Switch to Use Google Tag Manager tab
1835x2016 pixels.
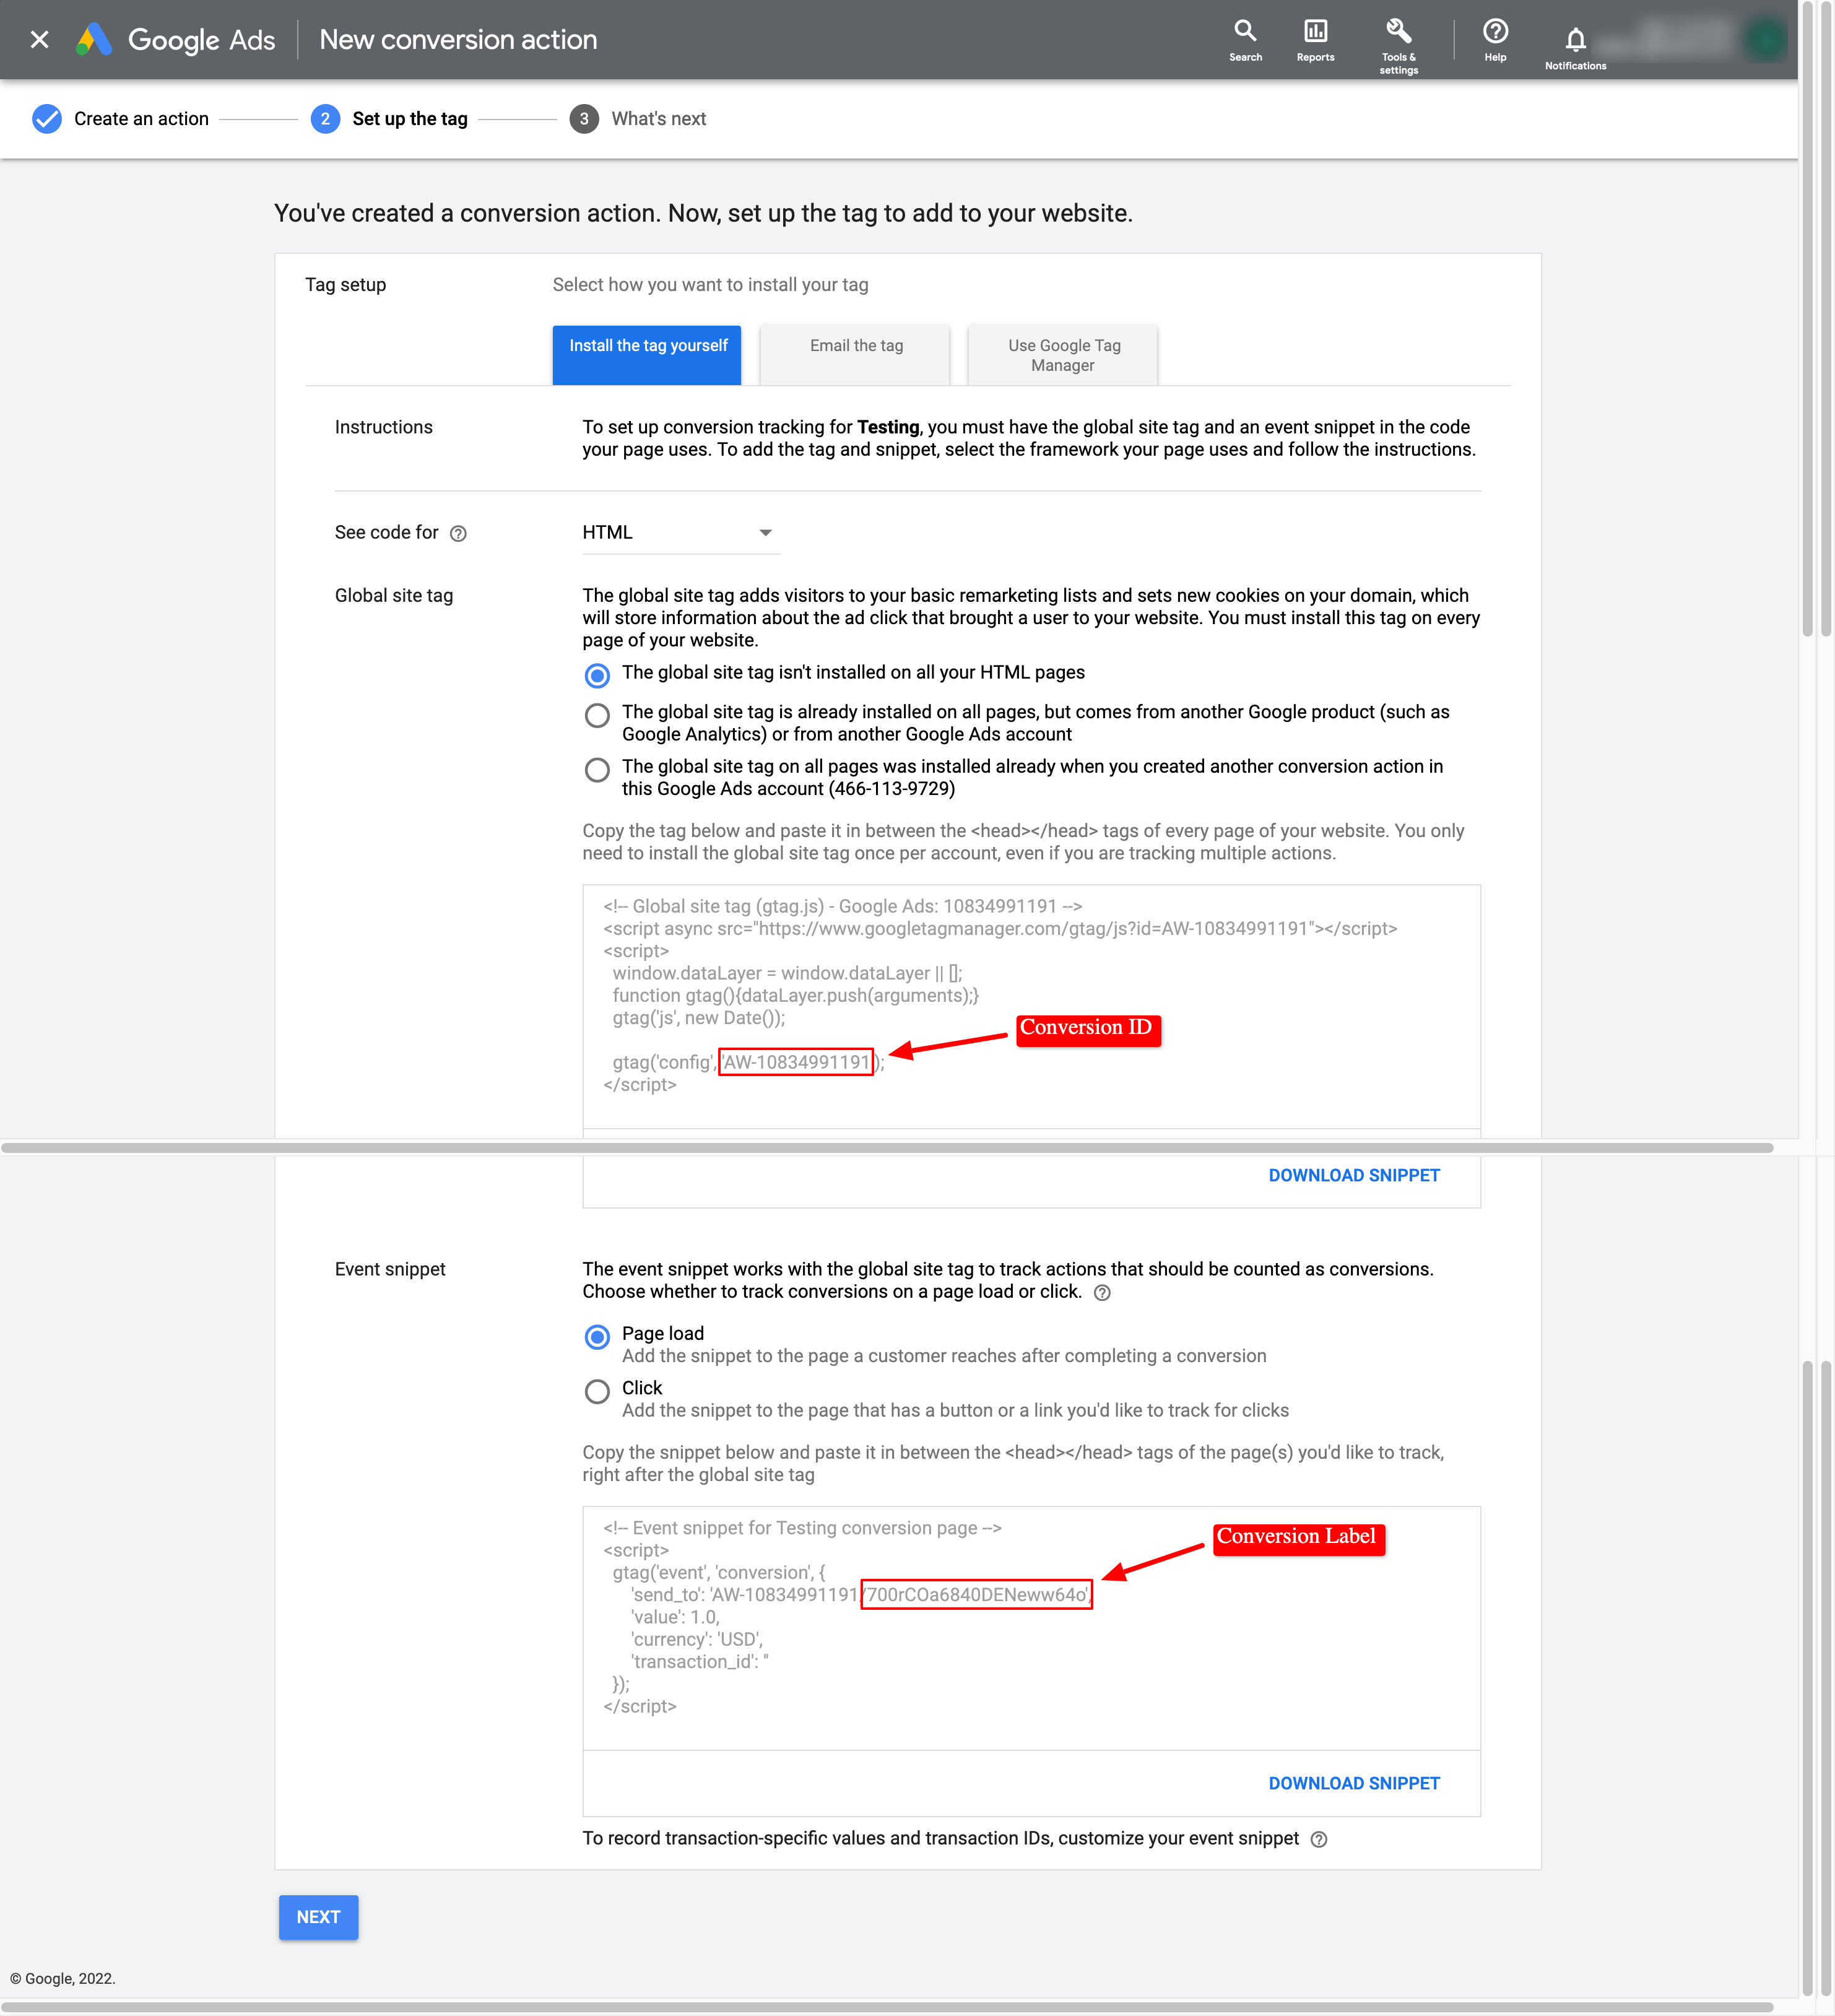click(x=1062, y=355)
